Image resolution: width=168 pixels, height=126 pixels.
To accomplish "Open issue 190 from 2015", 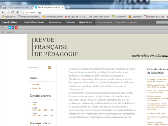I will click(34, 104).
